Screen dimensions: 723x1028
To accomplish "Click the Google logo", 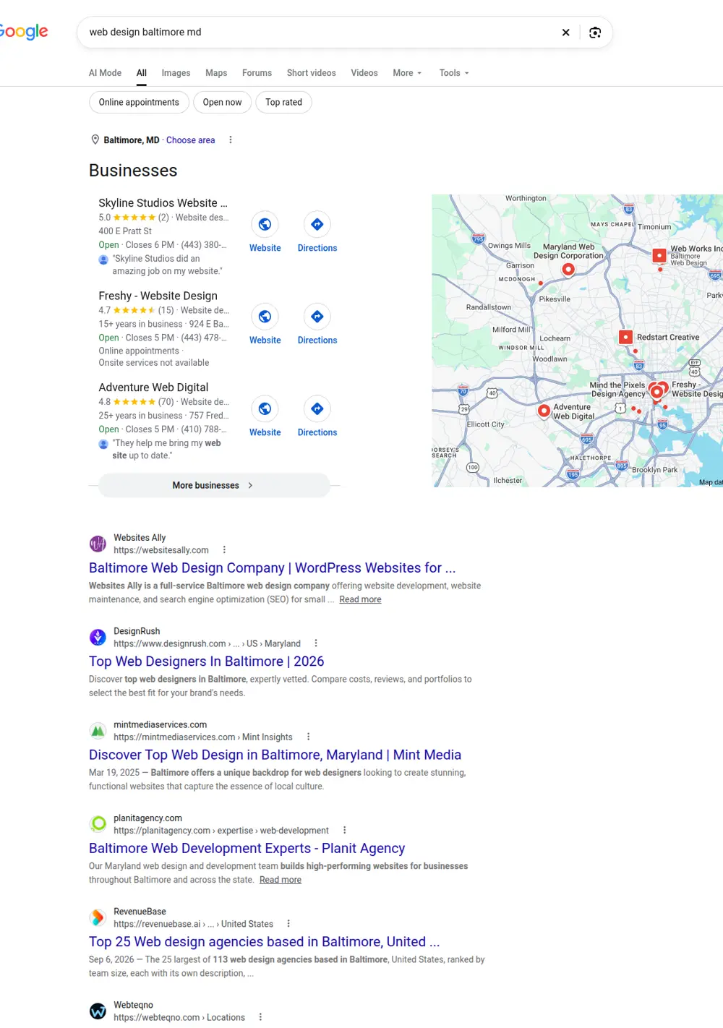I will (23, 32).
